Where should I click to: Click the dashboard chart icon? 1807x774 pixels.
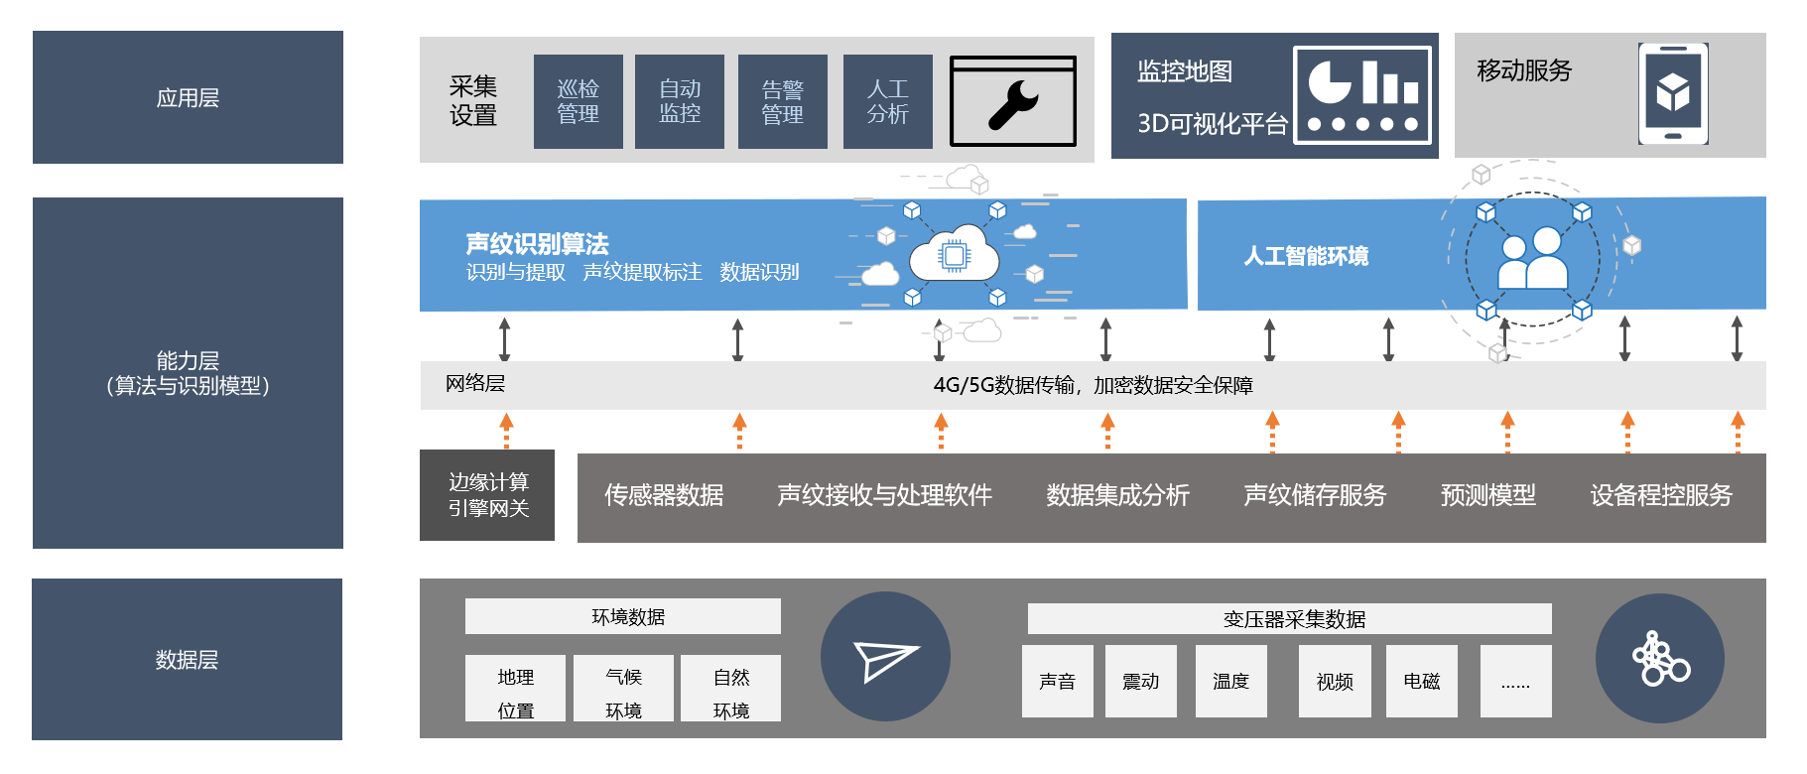point(1363,95)
